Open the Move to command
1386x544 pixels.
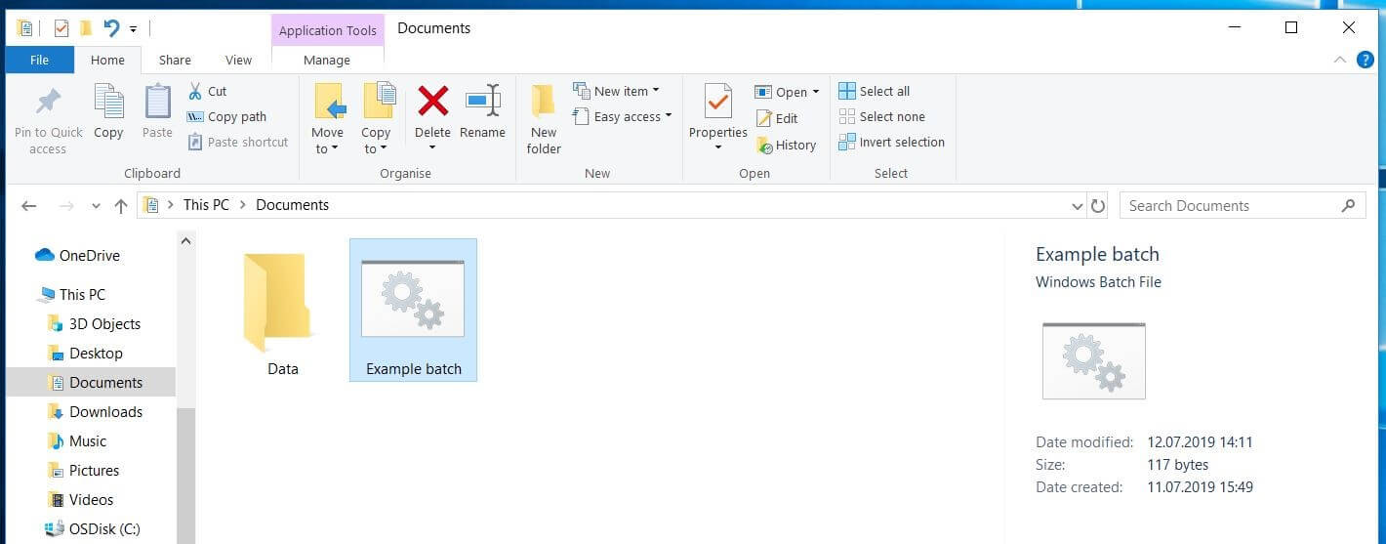(x=328, y=119)
